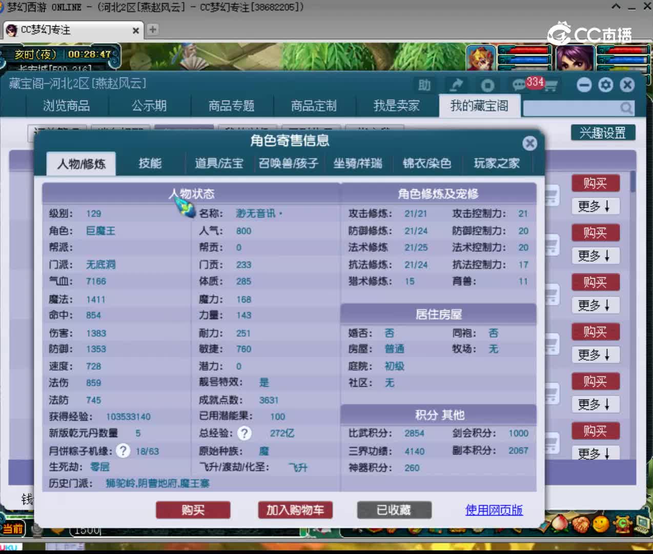Click the 狮驼岭,阴曹地府,魔王寨 history text
Screen dimensions: 653x554
coord(157,483)
